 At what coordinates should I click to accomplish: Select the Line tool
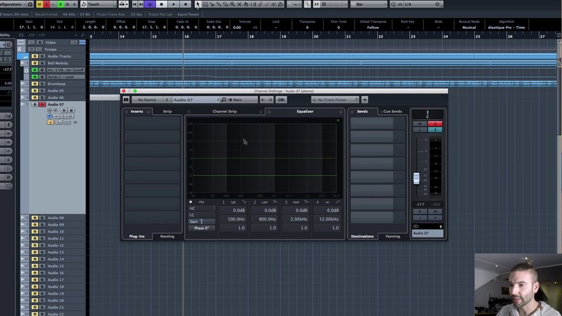[267, 4]
